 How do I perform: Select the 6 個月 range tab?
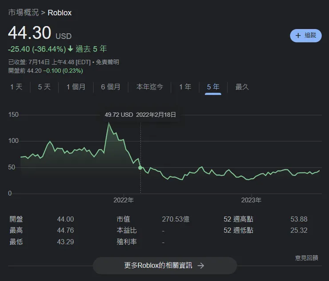point(111,87)
